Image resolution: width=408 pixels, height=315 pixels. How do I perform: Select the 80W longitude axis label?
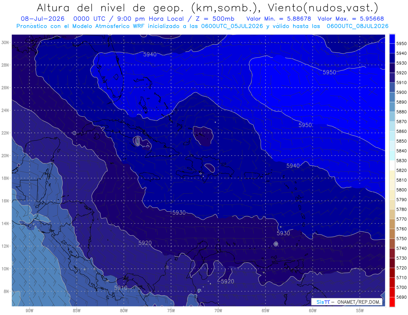coord(124,311)
